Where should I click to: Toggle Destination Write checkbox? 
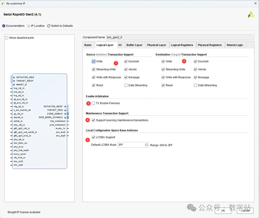point(163,61)
